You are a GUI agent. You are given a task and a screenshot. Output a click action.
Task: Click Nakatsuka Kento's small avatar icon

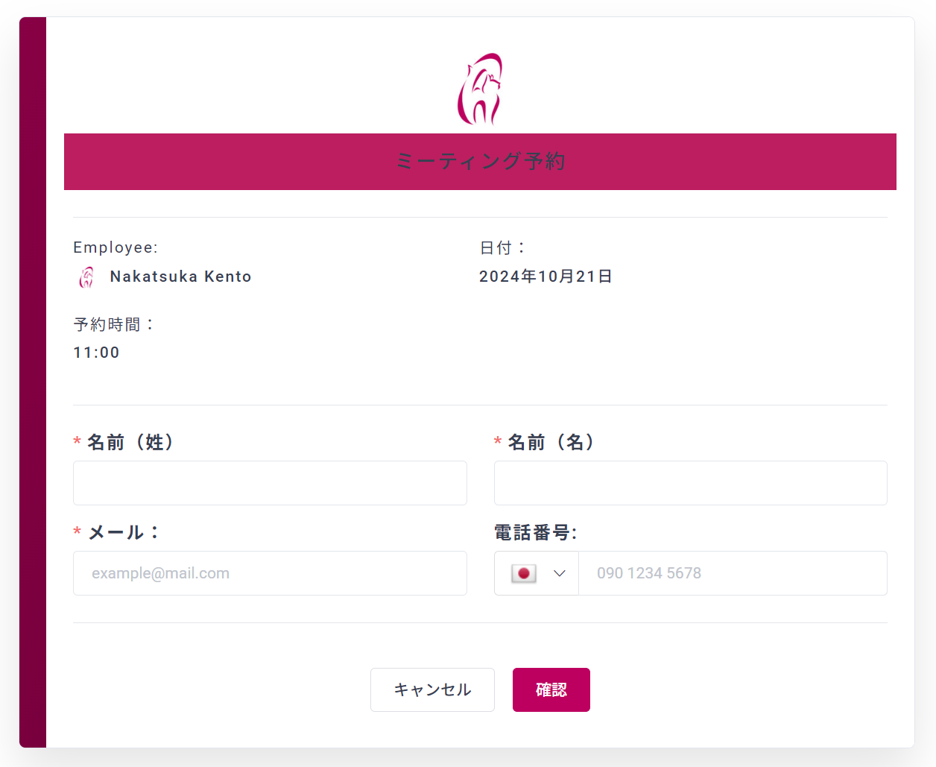pos(86,277)
